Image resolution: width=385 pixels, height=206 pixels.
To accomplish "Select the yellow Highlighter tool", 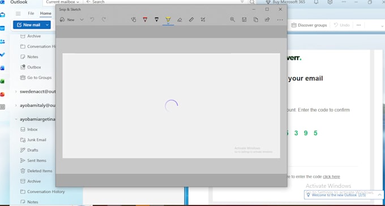I will (x=168, y=20).
